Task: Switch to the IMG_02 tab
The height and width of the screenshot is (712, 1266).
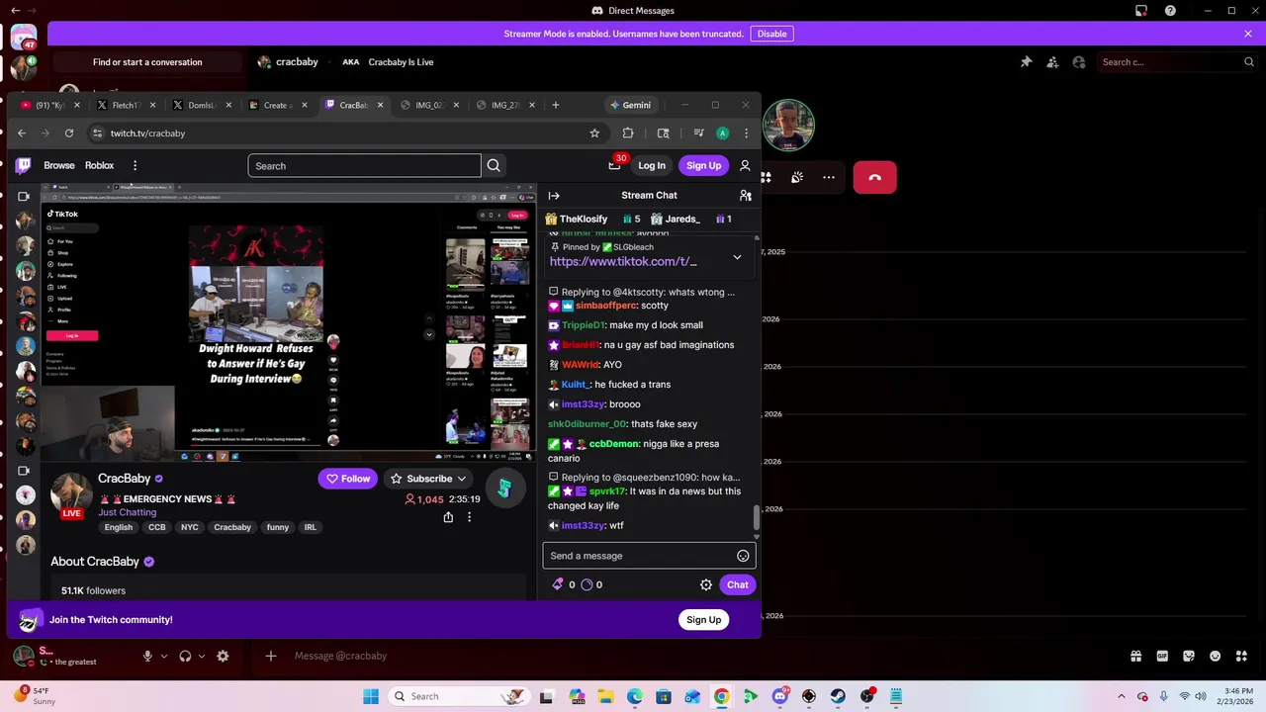Action: tap(429, 105)
